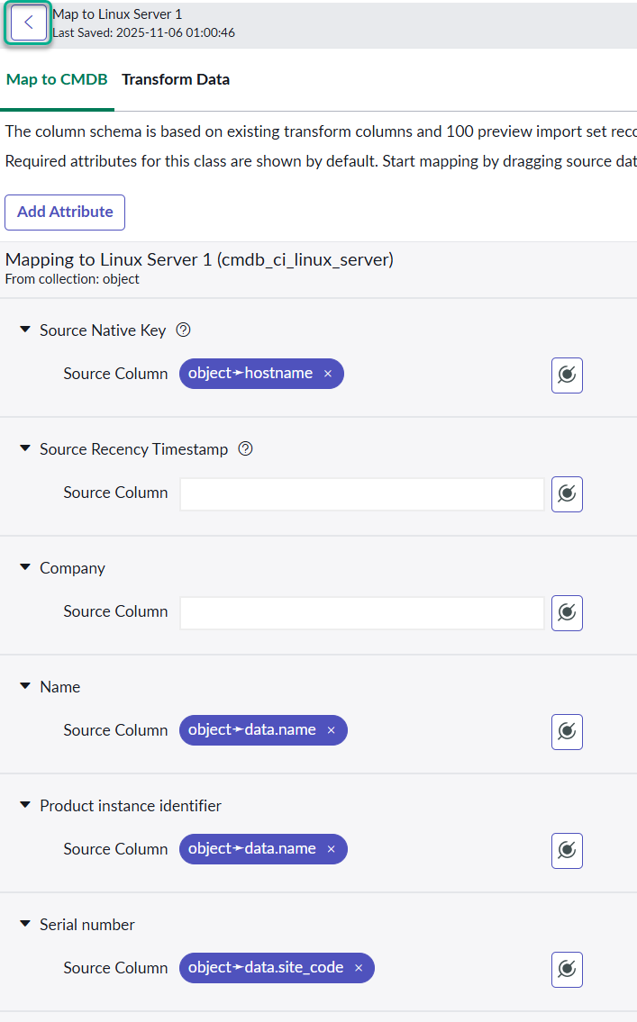Remove object hostname source column pill

tap(328, 374)
